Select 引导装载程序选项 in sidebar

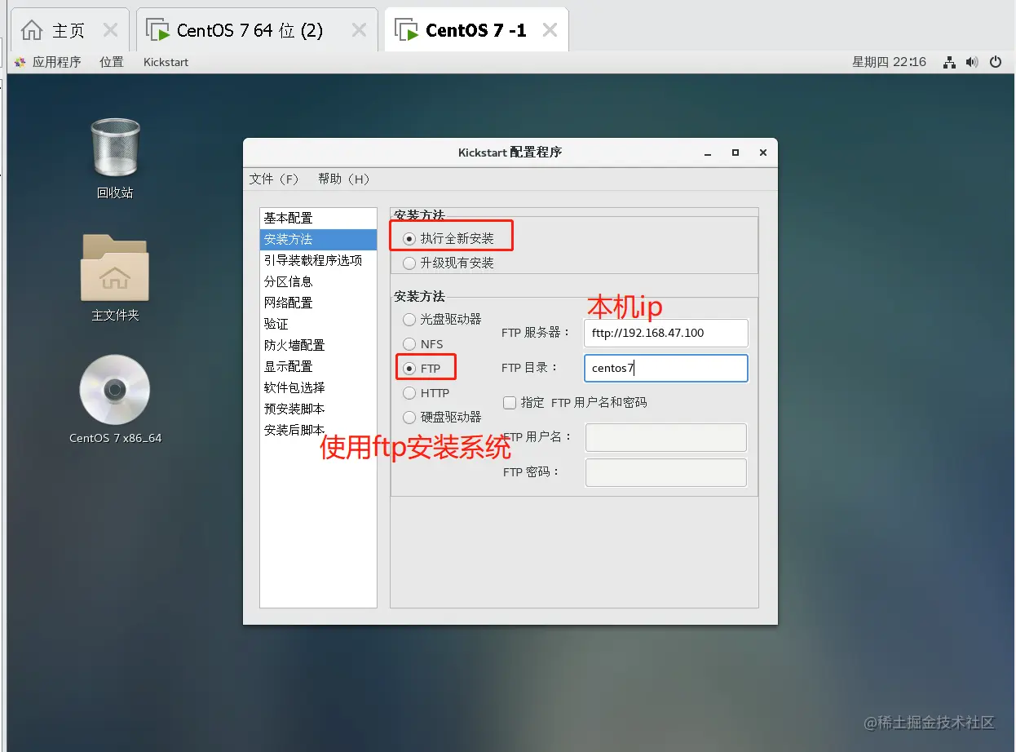[318, 261]
